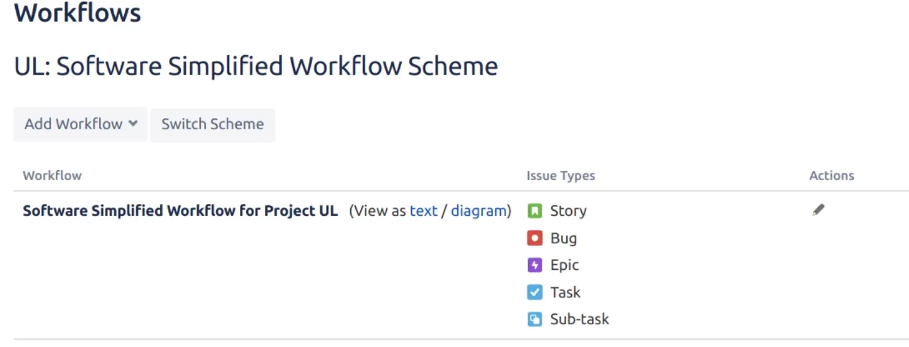Image resolution: width=909 pixels, height=347 pixels.
Task: Click the purple Epic lightning icon
Action: pyautogui.click(x=534, y=265)
